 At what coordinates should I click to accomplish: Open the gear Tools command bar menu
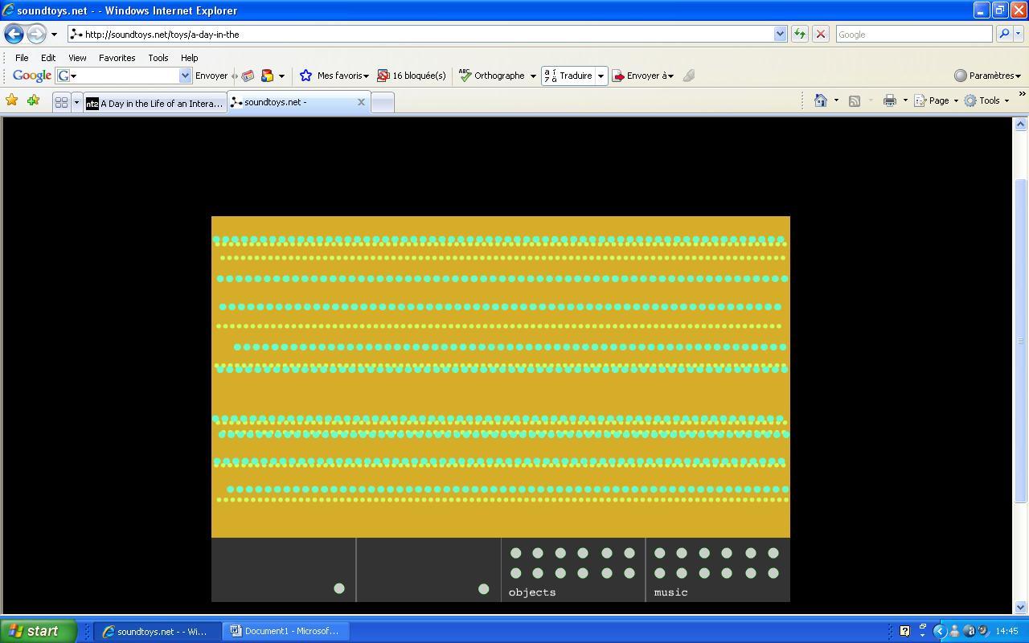tap(986, 100)
